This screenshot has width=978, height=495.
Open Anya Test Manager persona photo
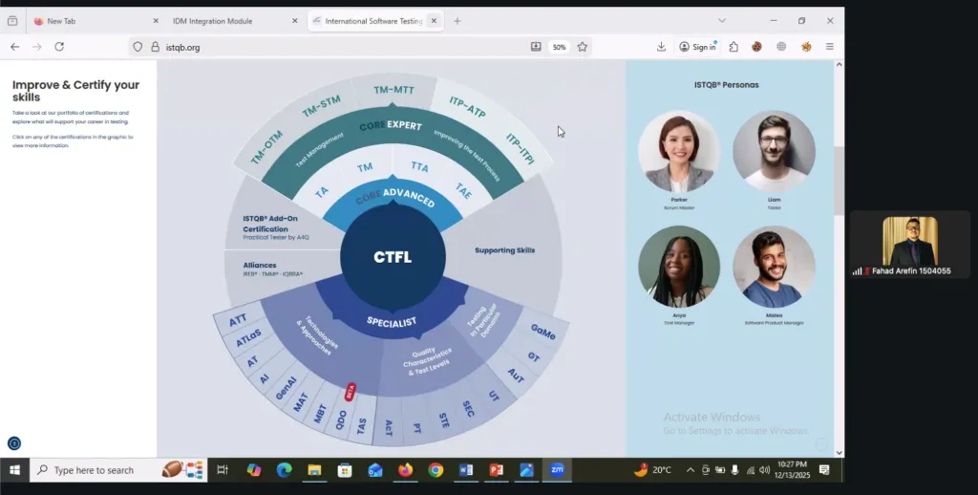[679, 267]
